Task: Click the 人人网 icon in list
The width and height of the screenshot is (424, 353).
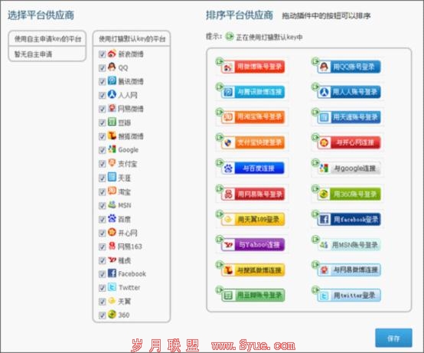Action: tap(112, 94)
